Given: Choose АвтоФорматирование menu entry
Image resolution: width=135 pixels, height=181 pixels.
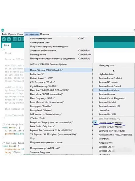Looking at the screenshot, I should point(59,39).
